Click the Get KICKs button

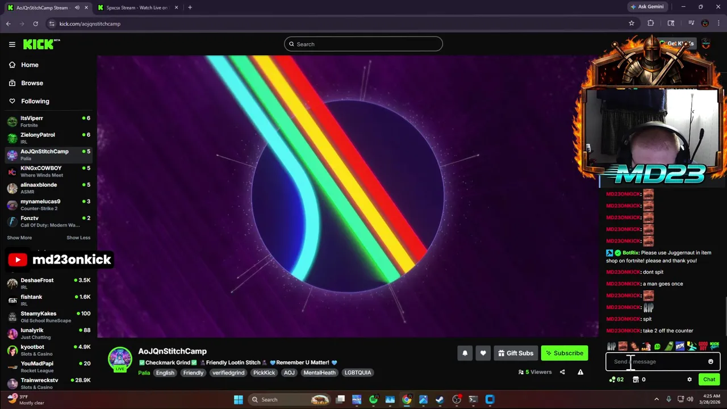(x=676, y=43)
